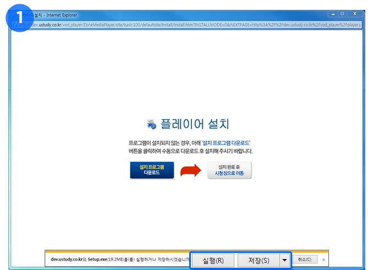Minimize the Internet Explorer window
The width and height of the screenshot is (368, 270).
pos(332,14)
